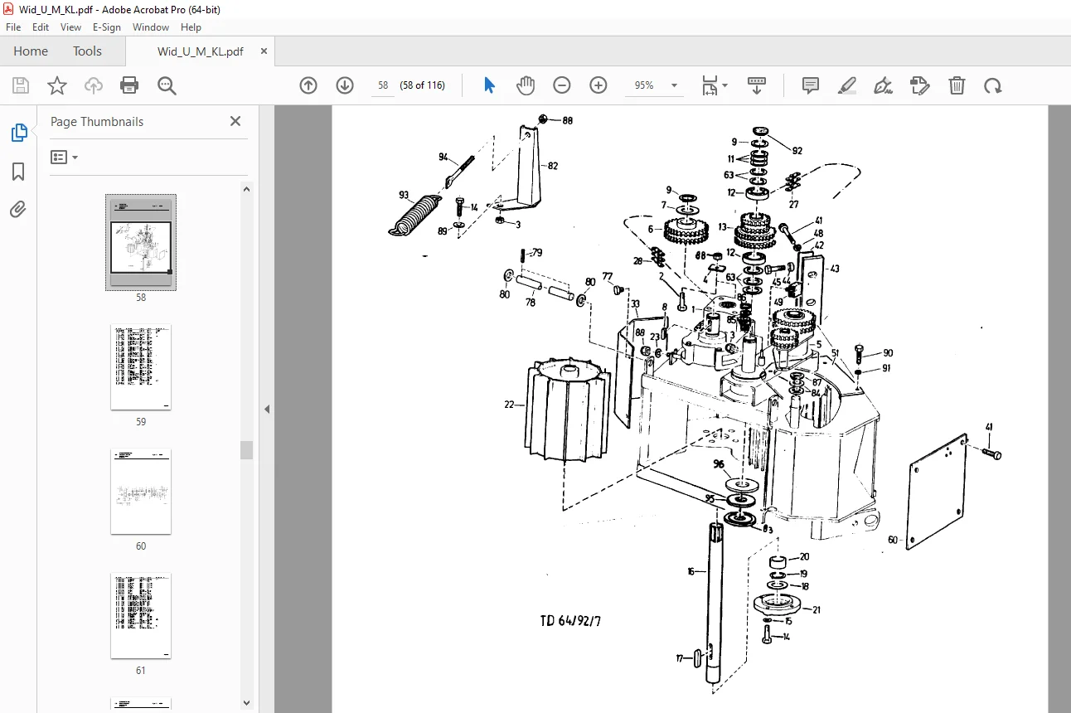This screenshot has width=1071, height=713.
Task: Open Page Thumbnails panel icon in sidebar
Action: 18,133
